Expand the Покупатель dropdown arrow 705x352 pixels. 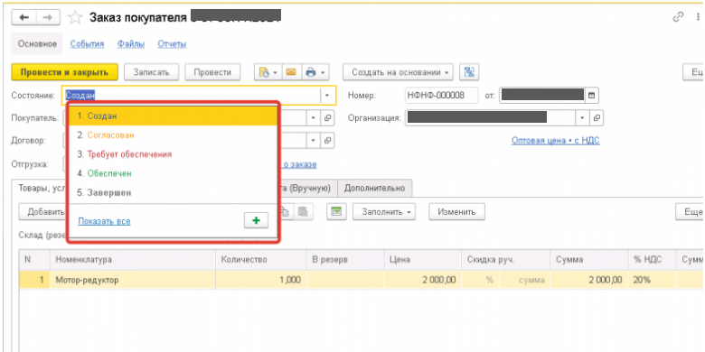point(314,118)
